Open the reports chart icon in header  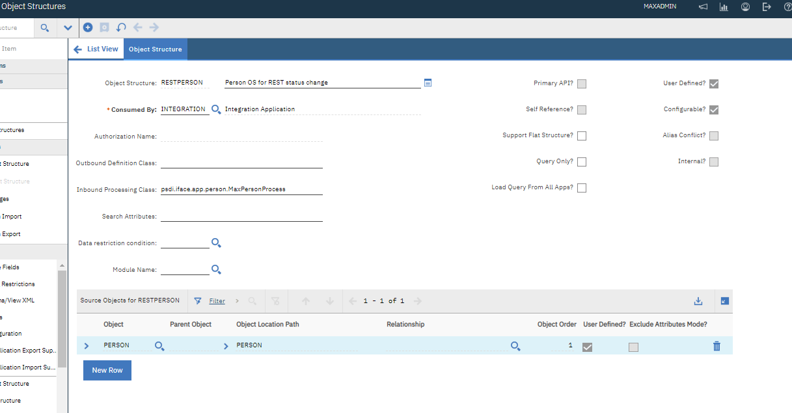click(724, 7)
